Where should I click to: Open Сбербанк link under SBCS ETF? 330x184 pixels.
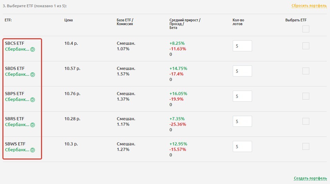[x=17, y=49]
